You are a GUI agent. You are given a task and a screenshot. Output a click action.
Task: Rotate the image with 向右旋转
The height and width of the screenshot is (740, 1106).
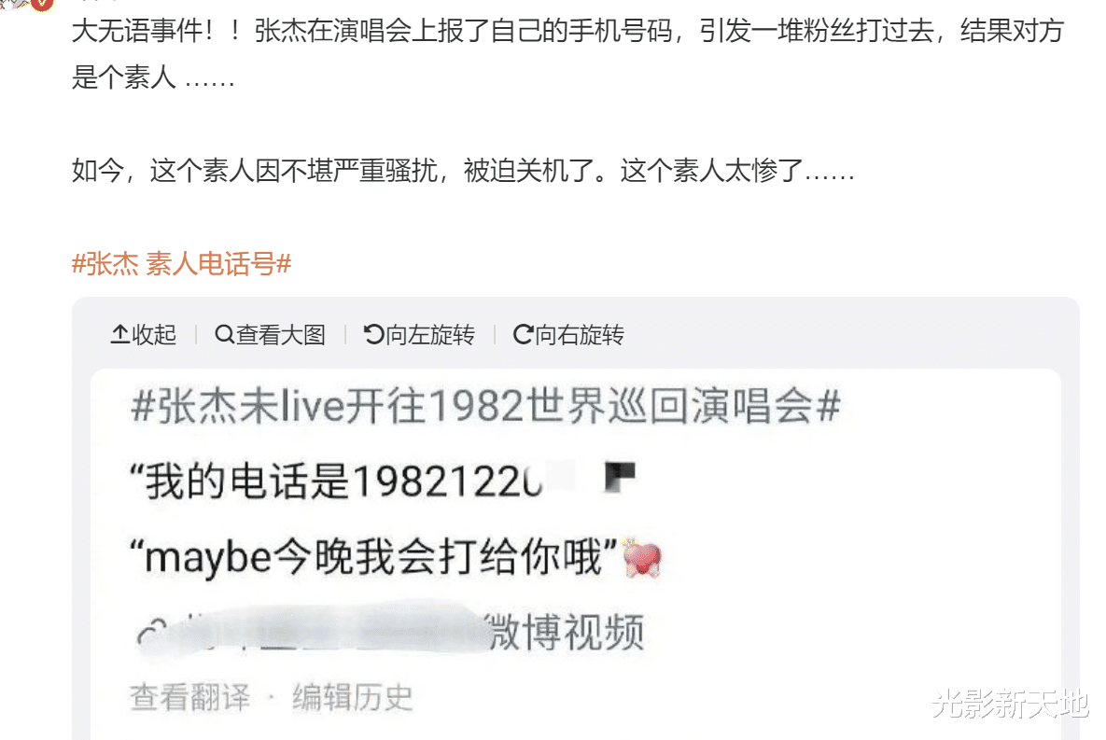(568, 334)
